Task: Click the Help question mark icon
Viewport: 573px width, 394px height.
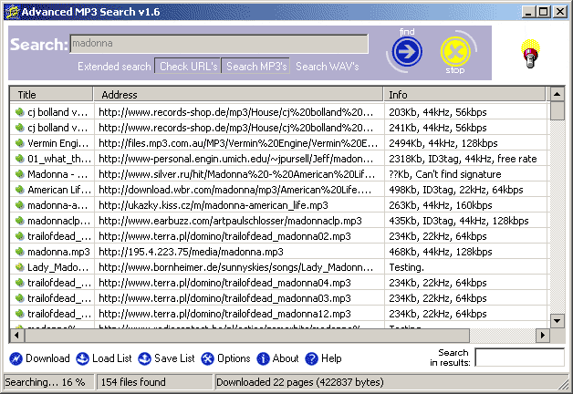Action: click(311, 358)
